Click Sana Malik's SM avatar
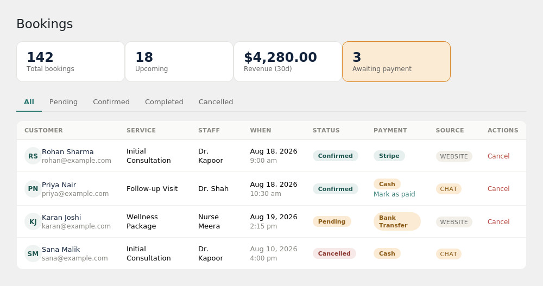 tap(33, 253)
